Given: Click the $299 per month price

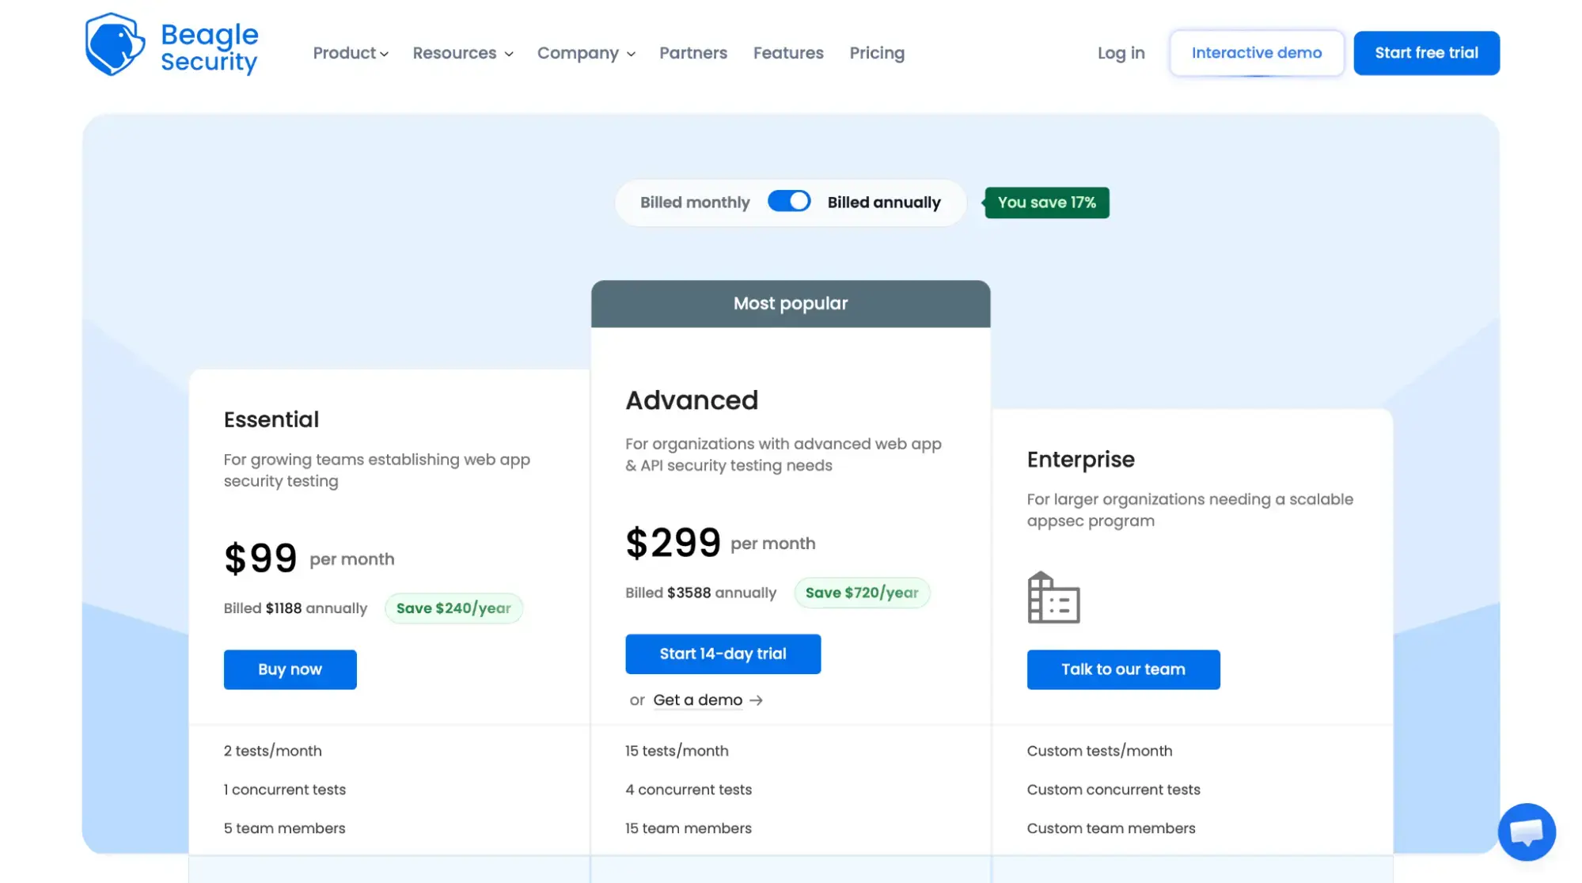Looking at the screenshot, I should click(720, 543).
